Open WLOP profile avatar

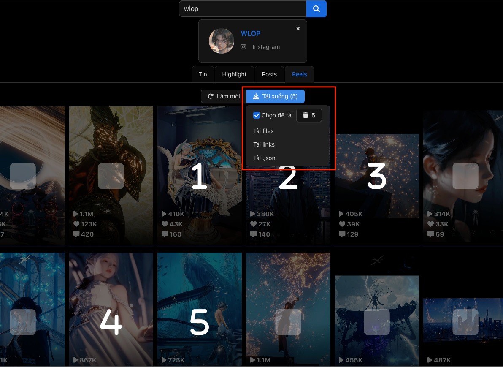[222, 41]
